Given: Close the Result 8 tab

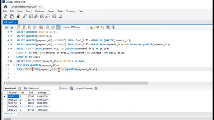Looking at the screenshot, I should [14, 114].
